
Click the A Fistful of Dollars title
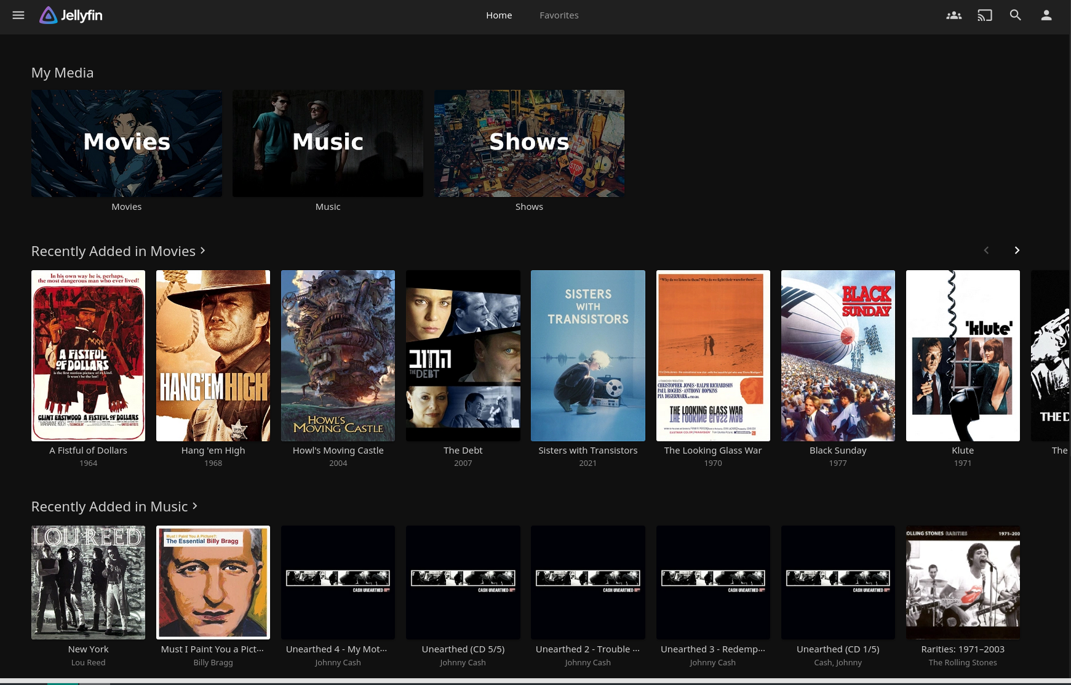pos(88,451)
